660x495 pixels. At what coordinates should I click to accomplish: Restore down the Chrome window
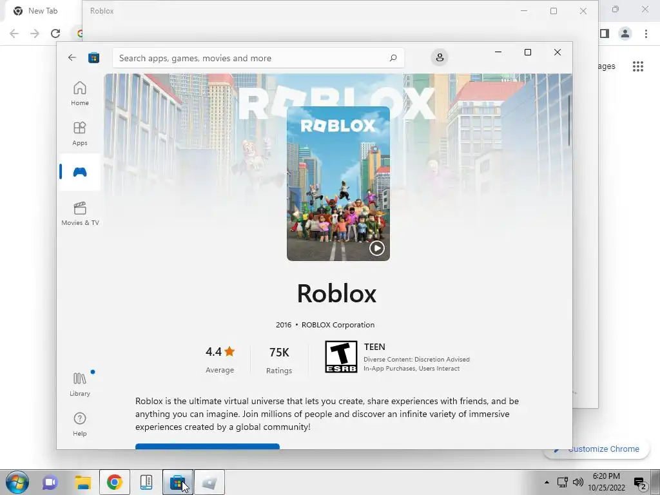(x=616, y=9)
